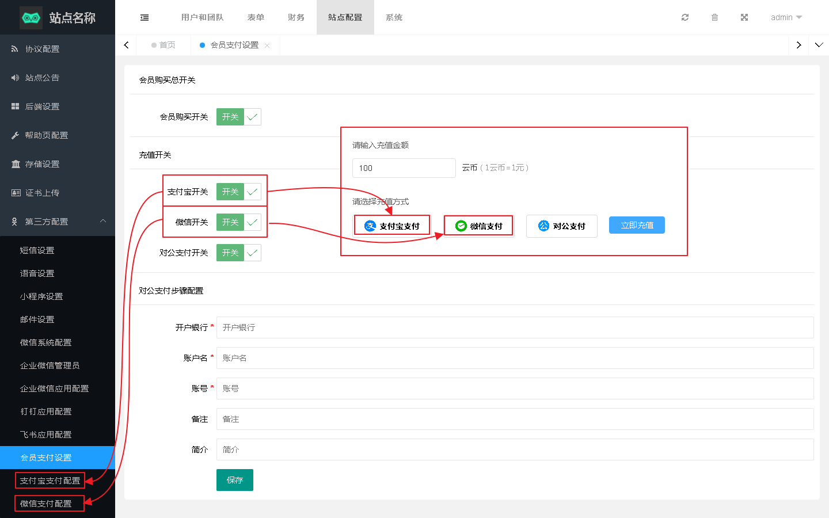Toggle the 会员购买开关 switch

pyautogui.click(x=238, y=117)
